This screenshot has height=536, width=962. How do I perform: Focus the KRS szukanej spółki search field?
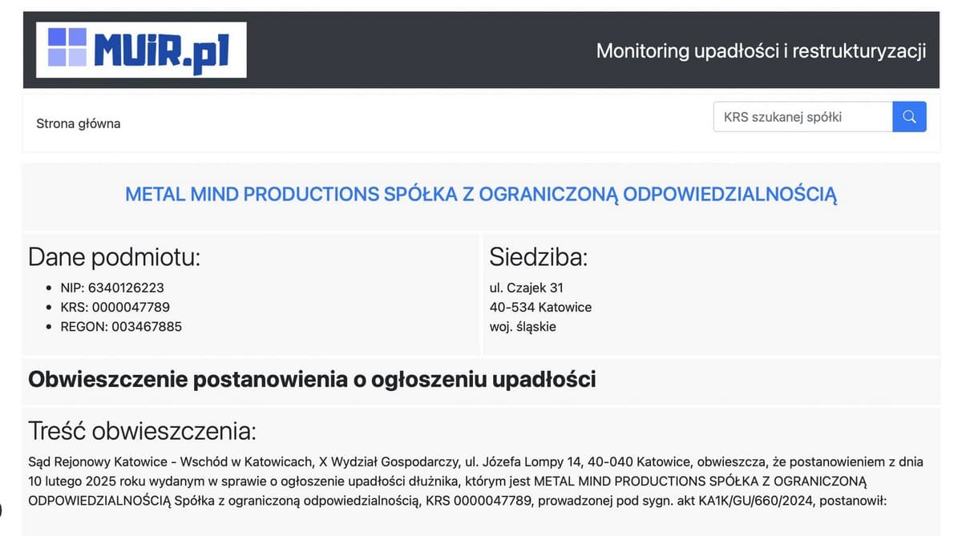[x=802, y=116]
